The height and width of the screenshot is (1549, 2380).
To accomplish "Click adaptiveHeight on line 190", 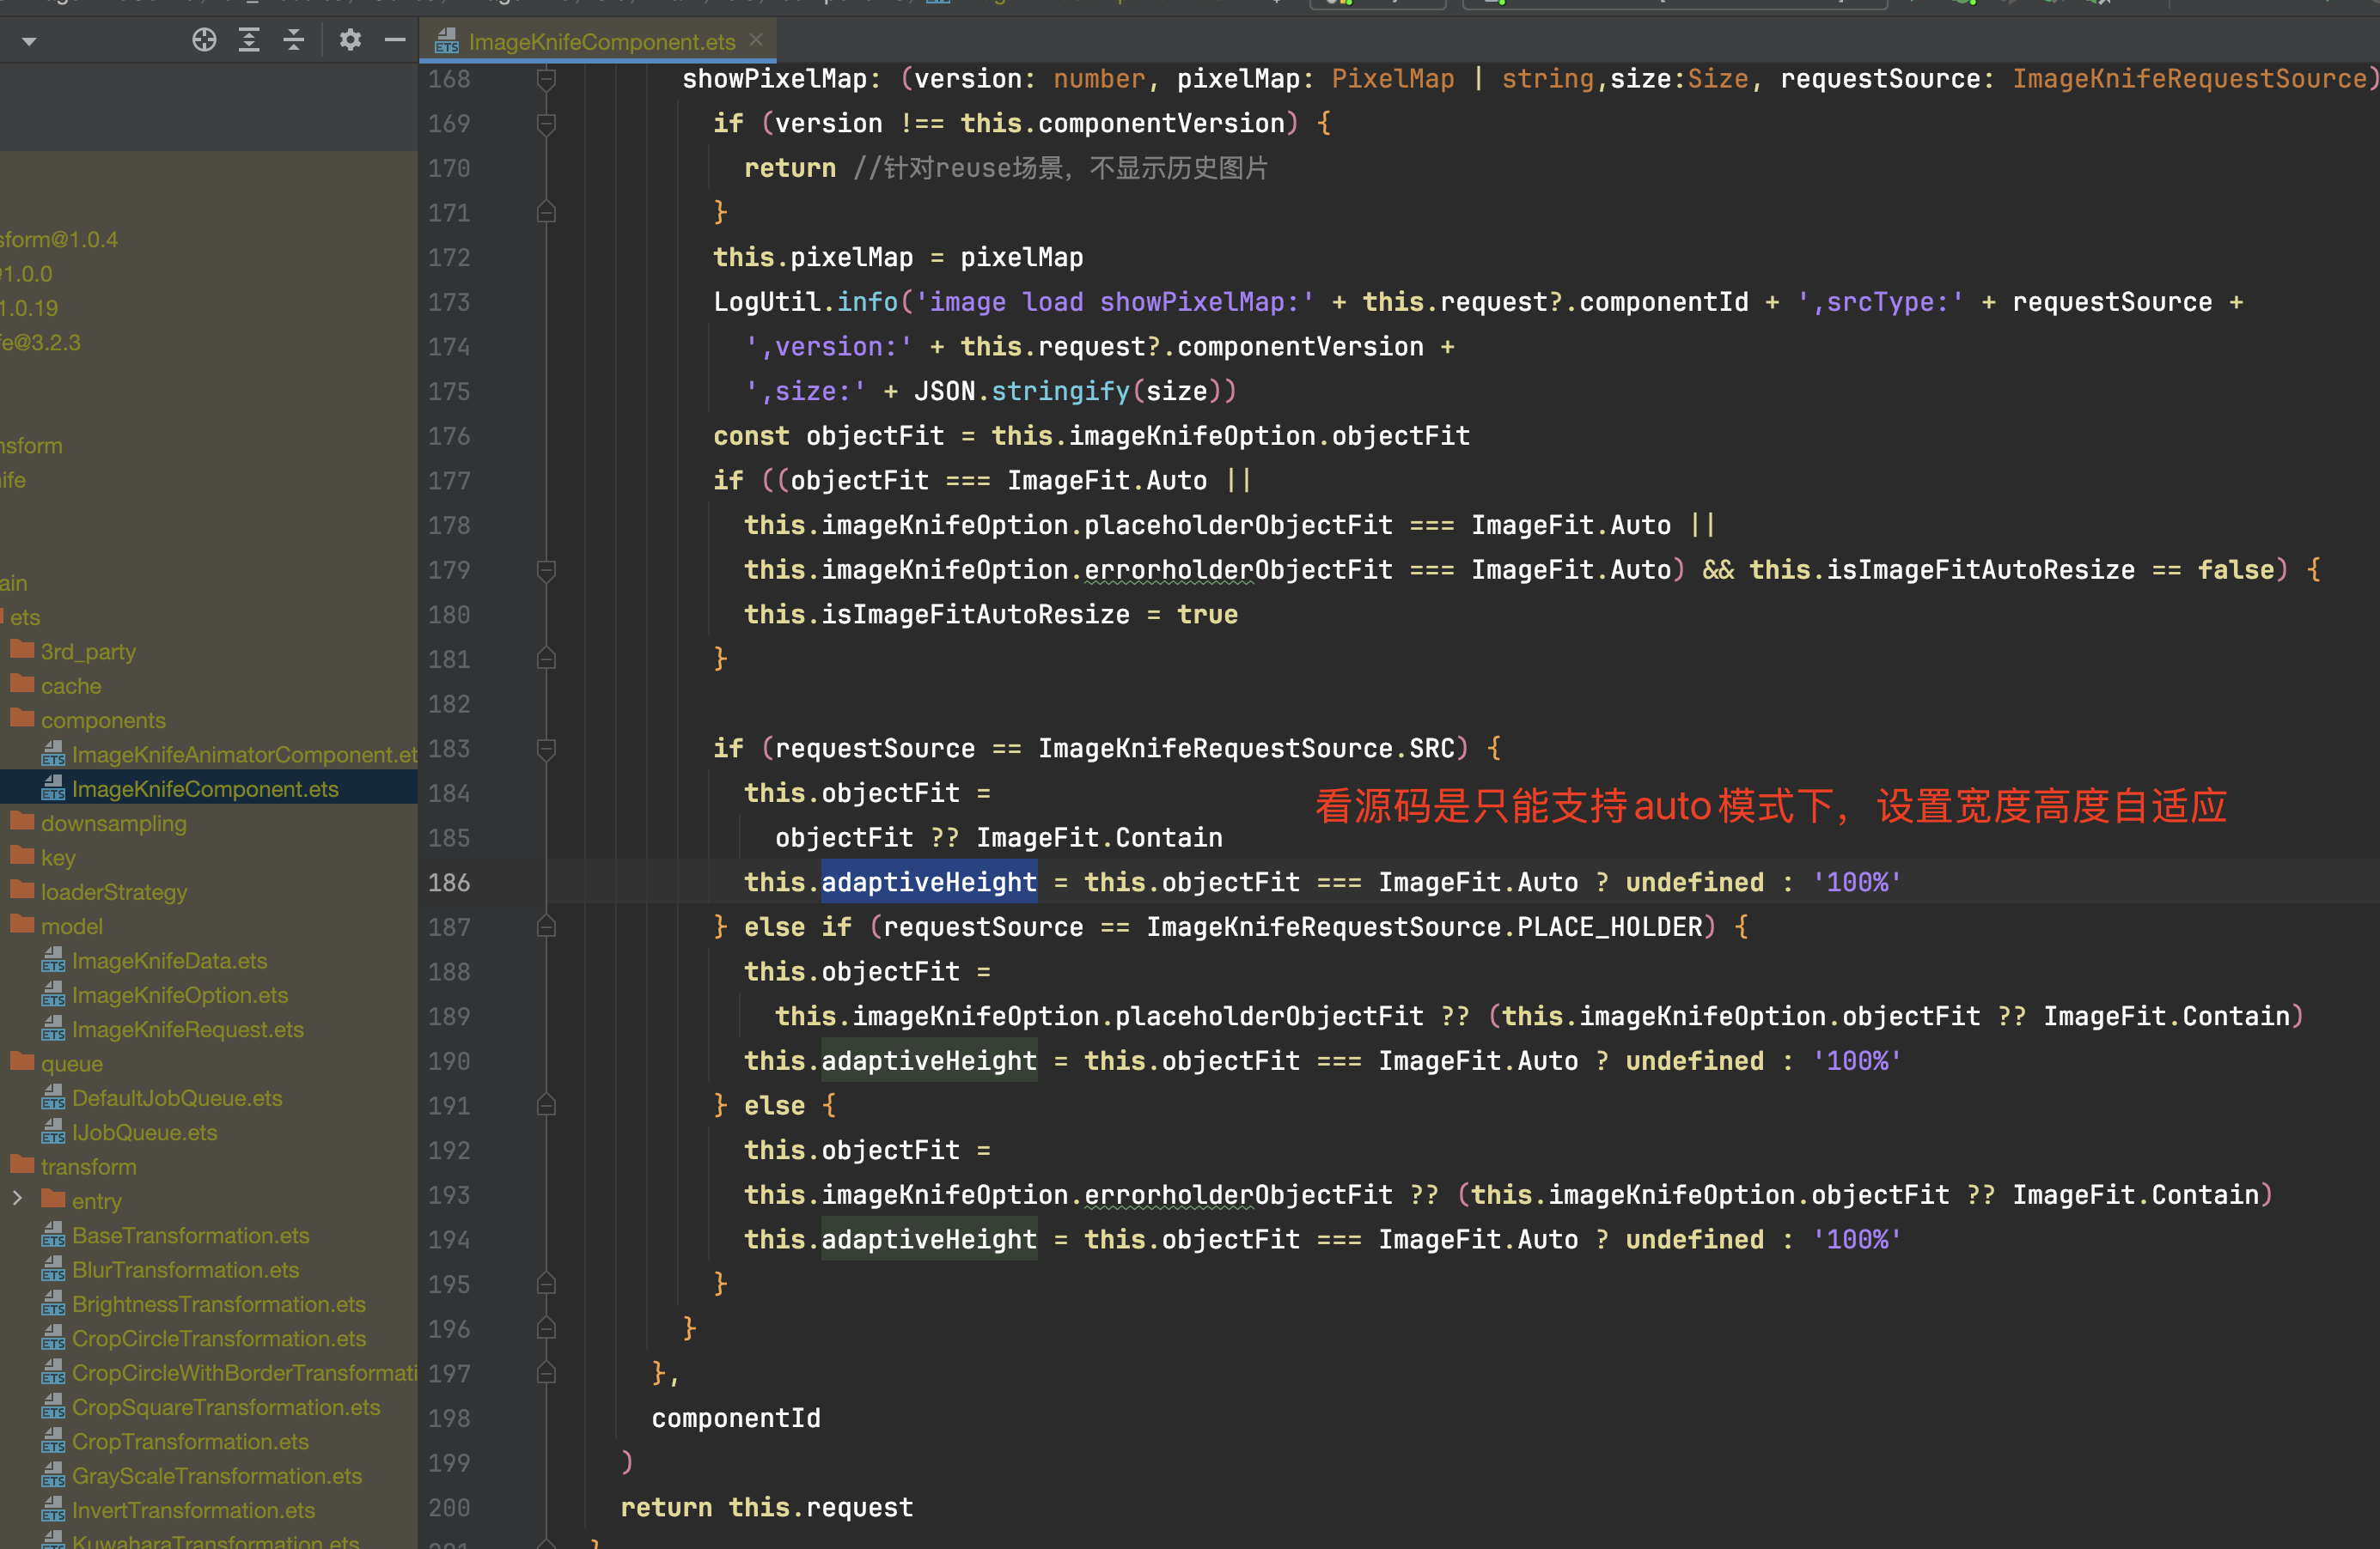I will [x=929, y=1060].
